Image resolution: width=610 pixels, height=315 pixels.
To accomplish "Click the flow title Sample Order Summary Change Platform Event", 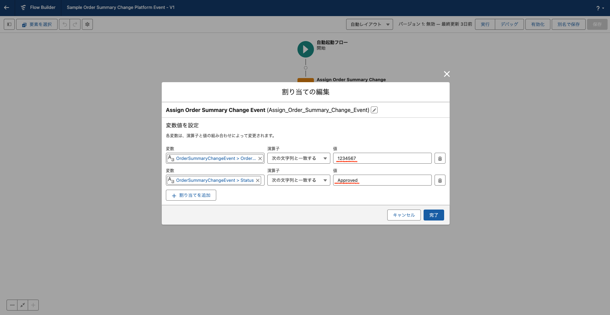I will [x=121, y=8].
